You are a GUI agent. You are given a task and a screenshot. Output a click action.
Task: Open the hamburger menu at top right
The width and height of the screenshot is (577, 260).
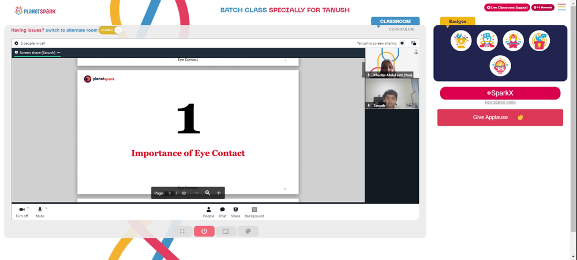coord(561,7)
